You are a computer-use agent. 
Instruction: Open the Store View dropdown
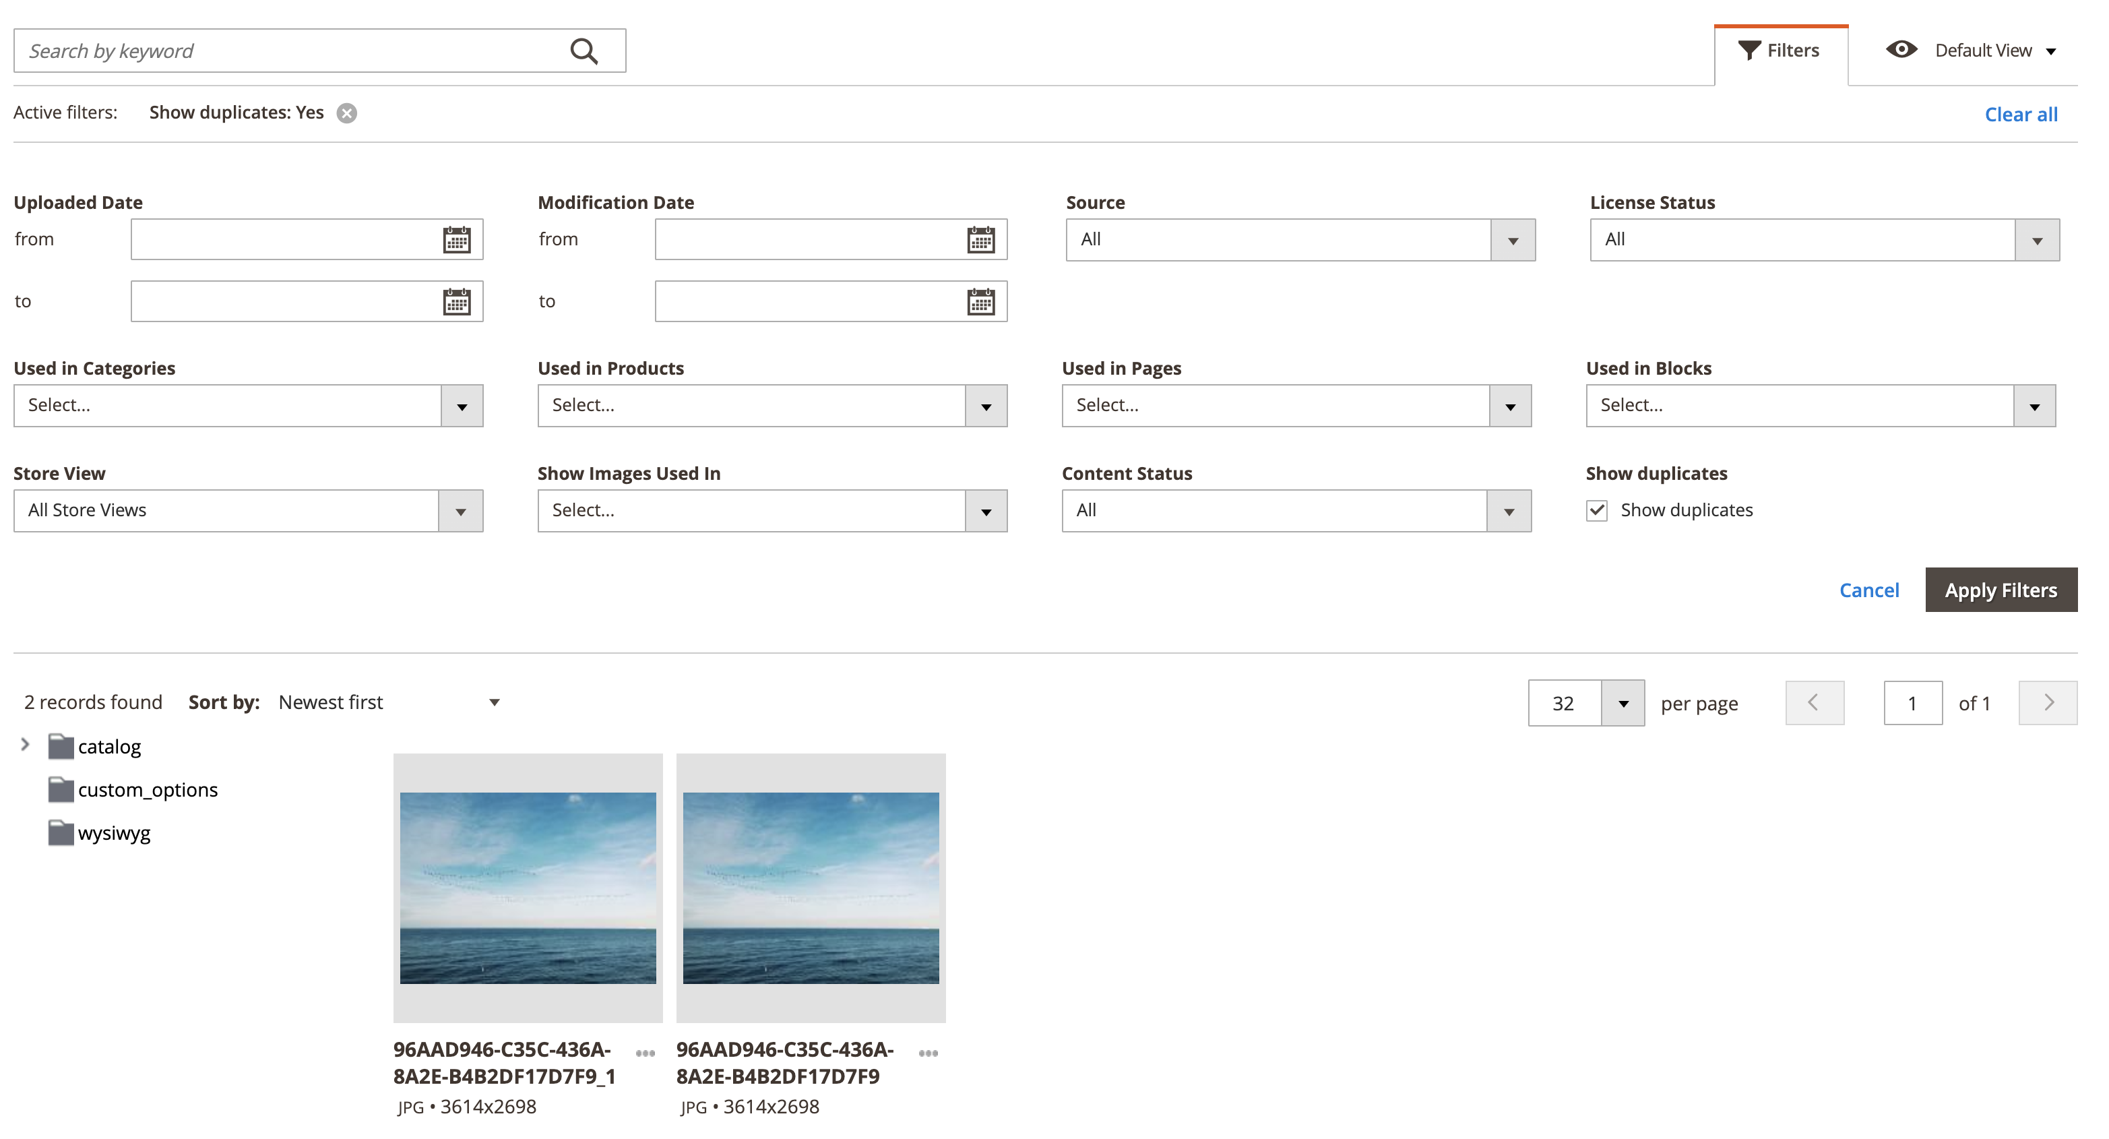click(x=248, y=511)
